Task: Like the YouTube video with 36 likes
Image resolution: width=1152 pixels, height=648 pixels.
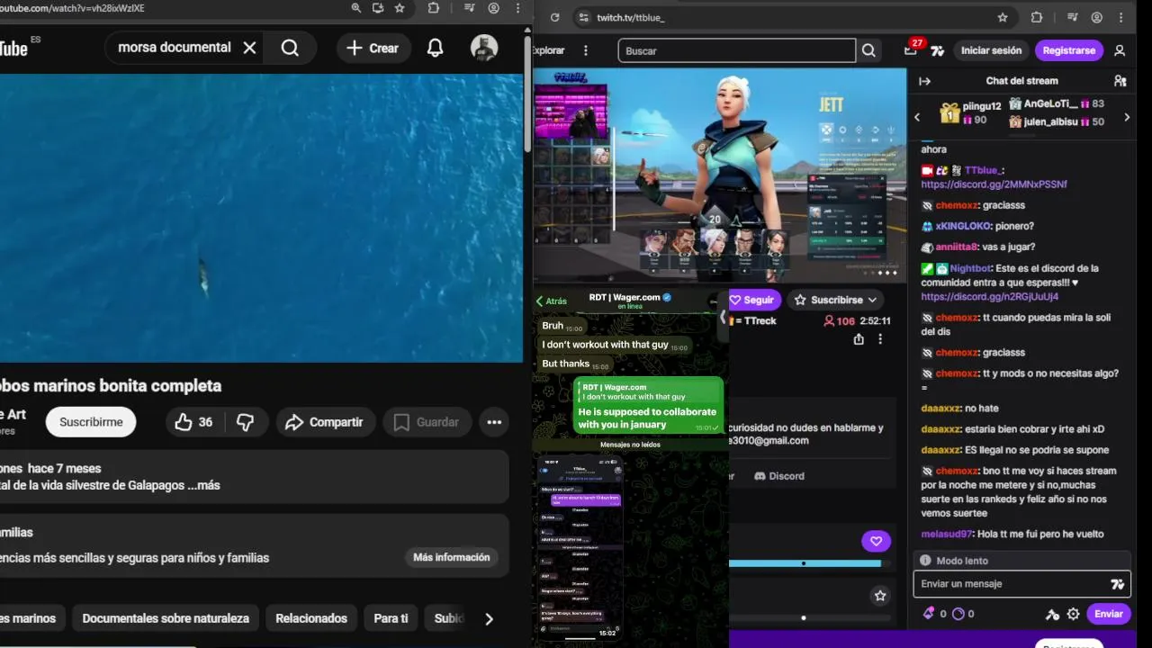Action: tap(193, 422)
